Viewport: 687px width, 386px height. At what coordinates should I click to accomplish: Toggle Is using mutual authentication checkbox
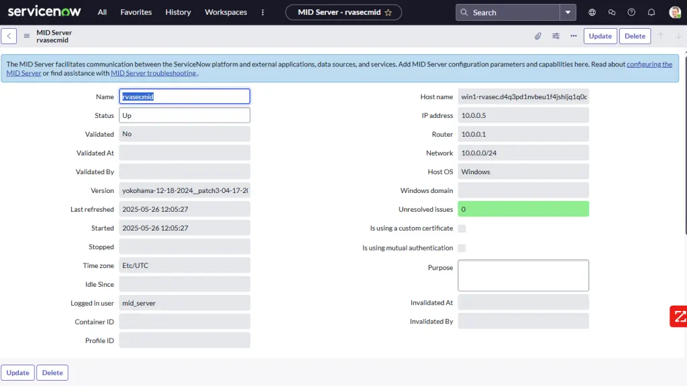pyautogui.click(x=462, y=248)
